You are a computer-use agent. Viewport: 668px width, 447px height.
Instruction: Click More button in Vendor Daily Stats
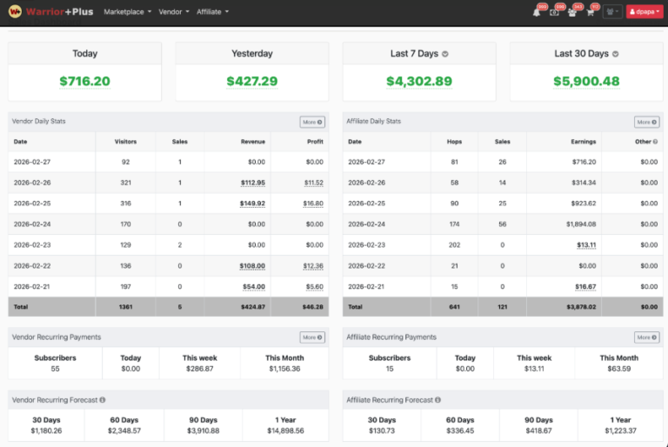312,123
